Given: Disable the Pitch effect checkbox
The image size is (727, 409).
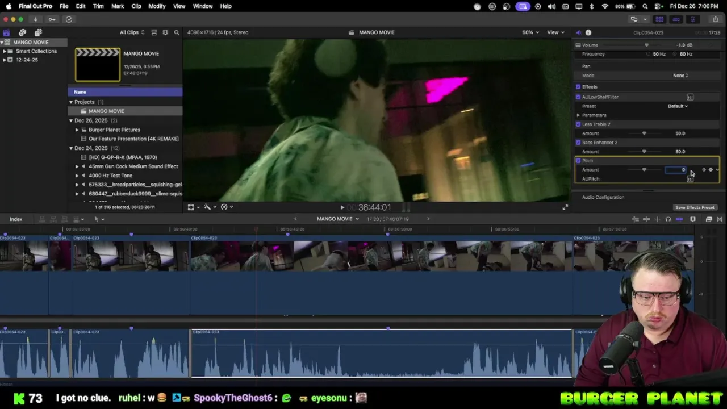Looking at the screenshot, I should [578, 161].
